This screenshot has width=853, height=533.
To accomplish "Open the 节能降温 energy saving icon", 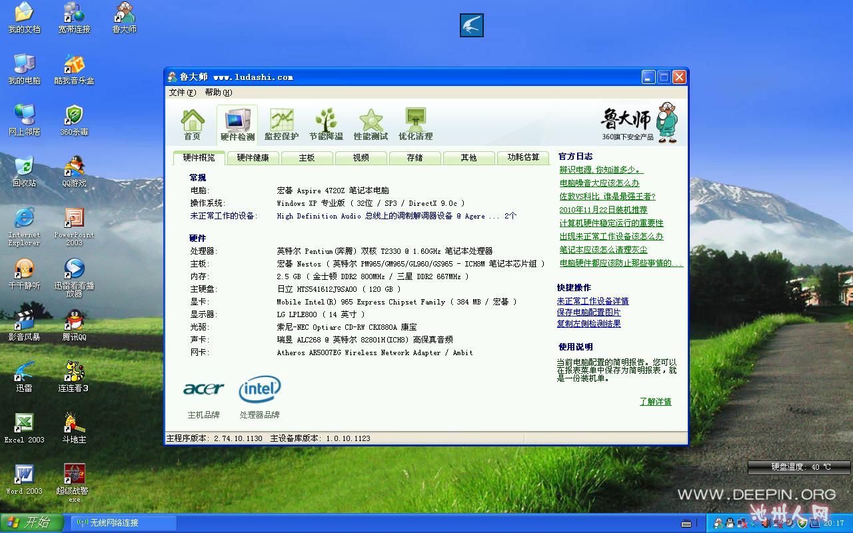I will [x=326, y=125].
